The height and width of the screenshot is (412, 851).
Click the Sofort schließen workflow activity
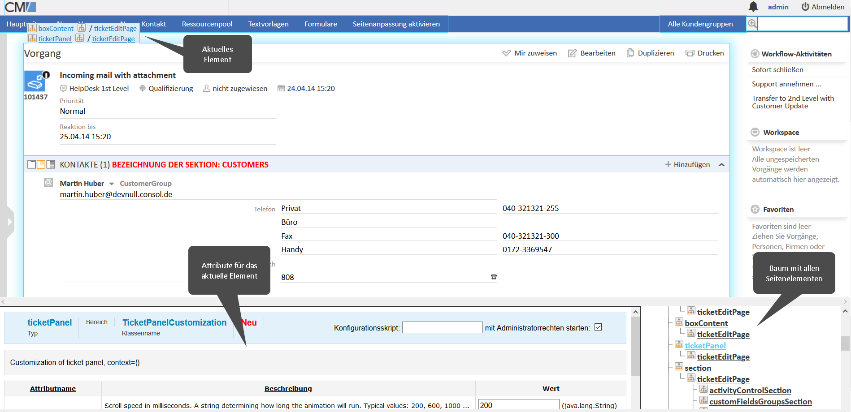coord(777,70)
